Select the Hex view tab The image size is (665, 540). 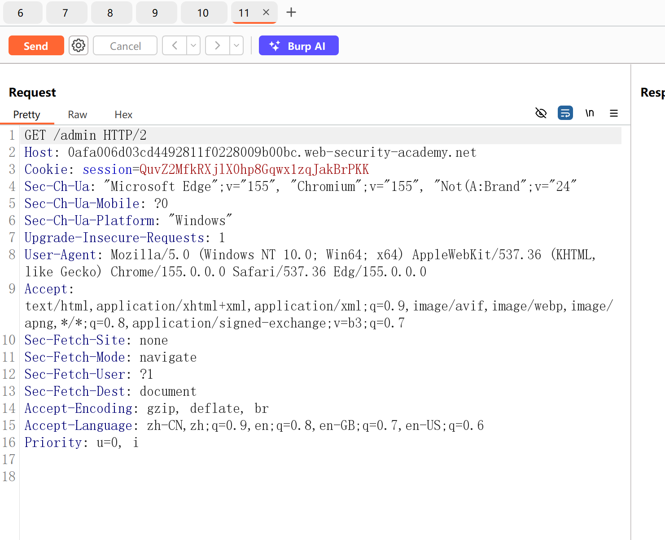[x=123, y=115]
